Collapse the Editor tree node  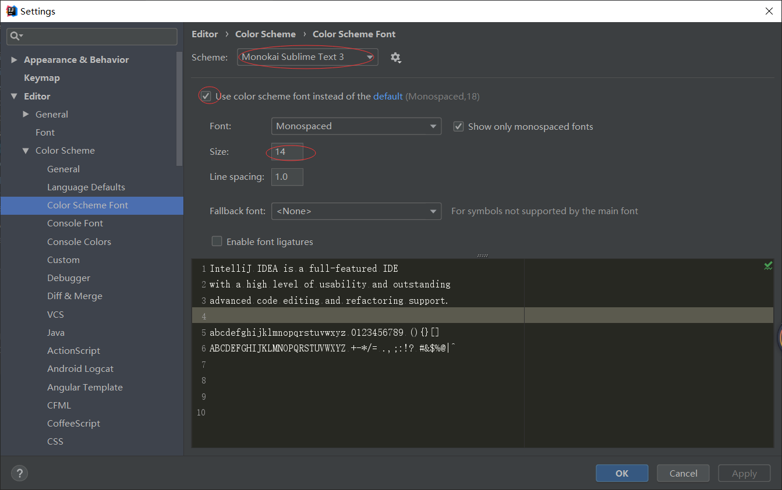click(x=14, y=97)
